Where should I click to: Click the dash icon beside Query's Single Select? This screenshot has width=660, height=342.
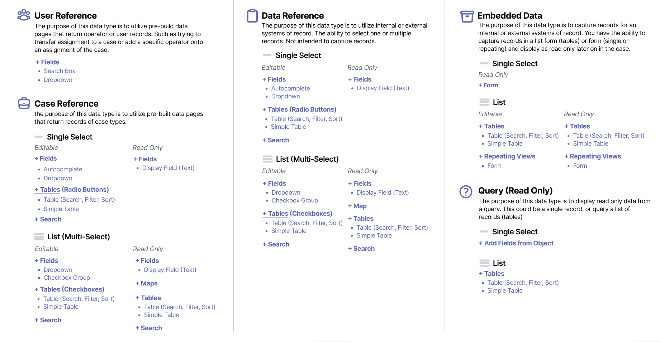click(484, 232)
